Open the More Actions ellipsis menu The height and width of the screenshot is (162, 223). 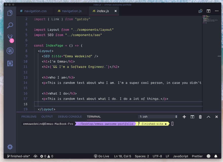coord(217,11)
